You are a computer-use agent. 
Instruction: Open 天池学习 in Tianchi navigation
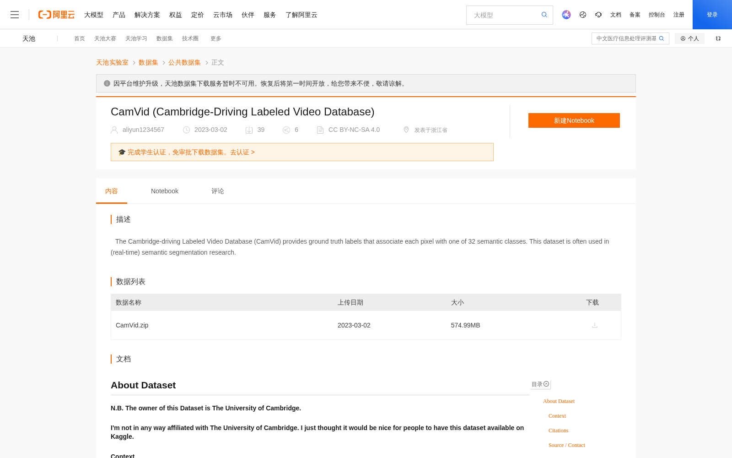pos(136,38)
